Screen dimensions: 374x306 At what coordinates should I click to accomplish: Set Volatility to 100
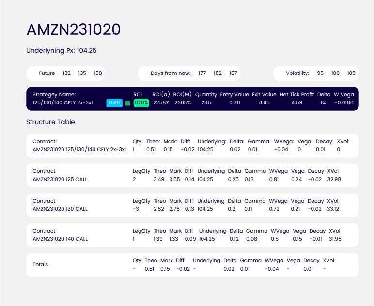[335, 73]
